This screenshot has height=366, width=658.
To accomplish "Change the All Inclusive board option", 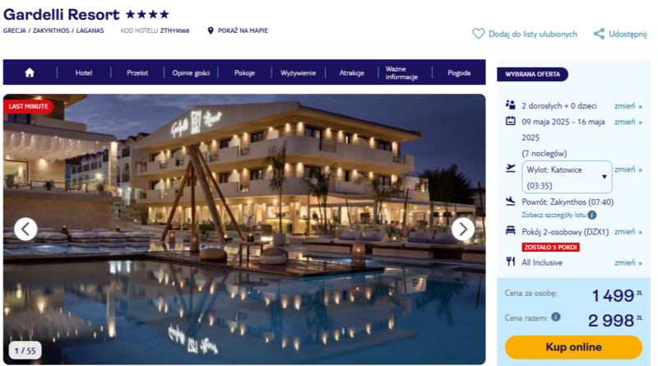I will point(628,262).
